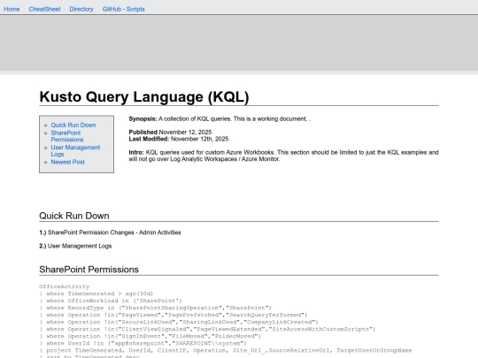Open the CheatSheet navigation link
This screenshot has width=478, height=358.
pos(44,9)
